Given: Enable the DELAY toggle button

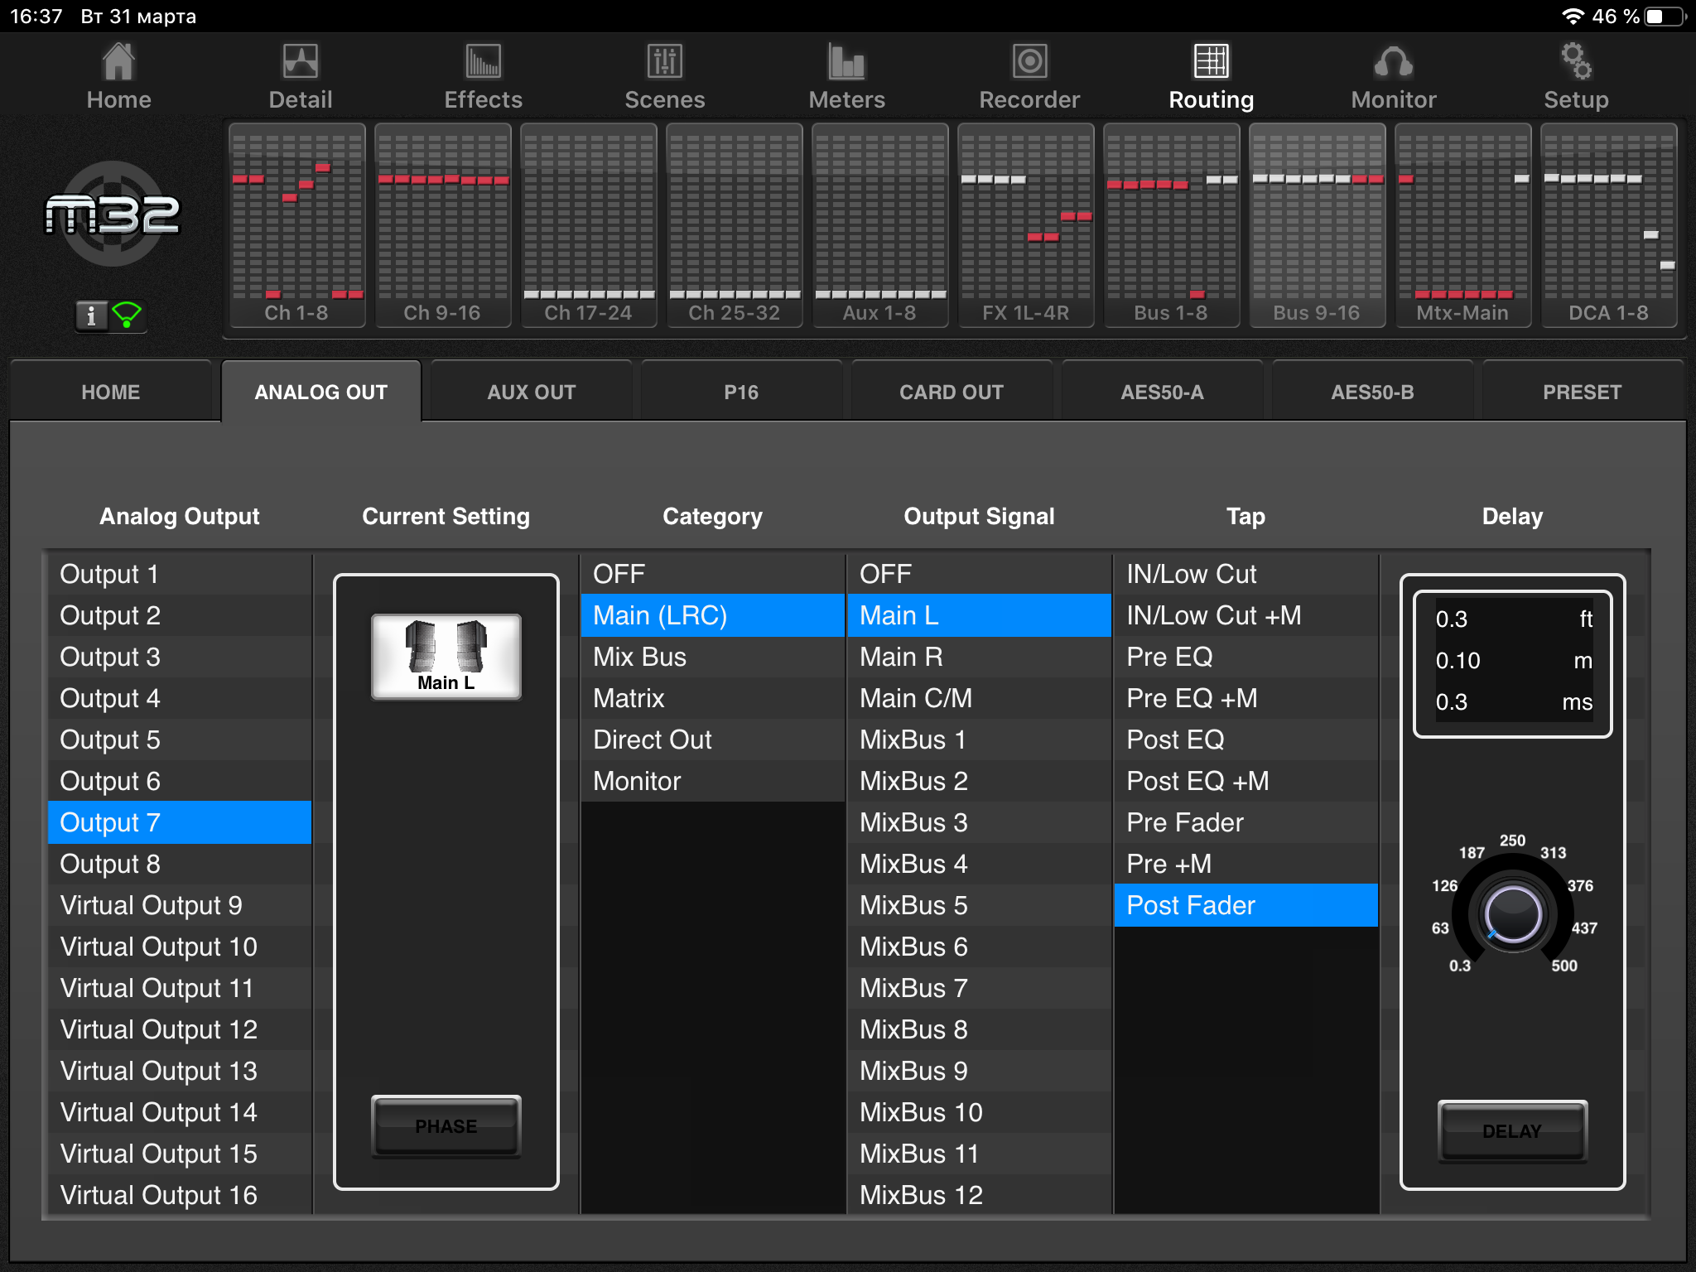Looking at the screenshot, I should 1511,1130.
